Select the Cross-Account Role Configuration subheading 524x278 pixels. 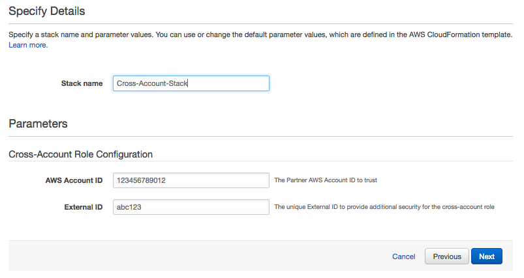(80, 154)
